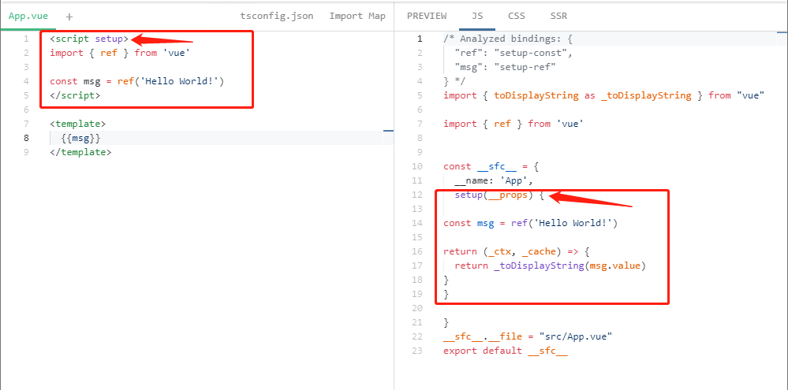
Task: Click the import ref from 'vue' line in App.vue
Action: pyautogui.click(x=121, y=53)
